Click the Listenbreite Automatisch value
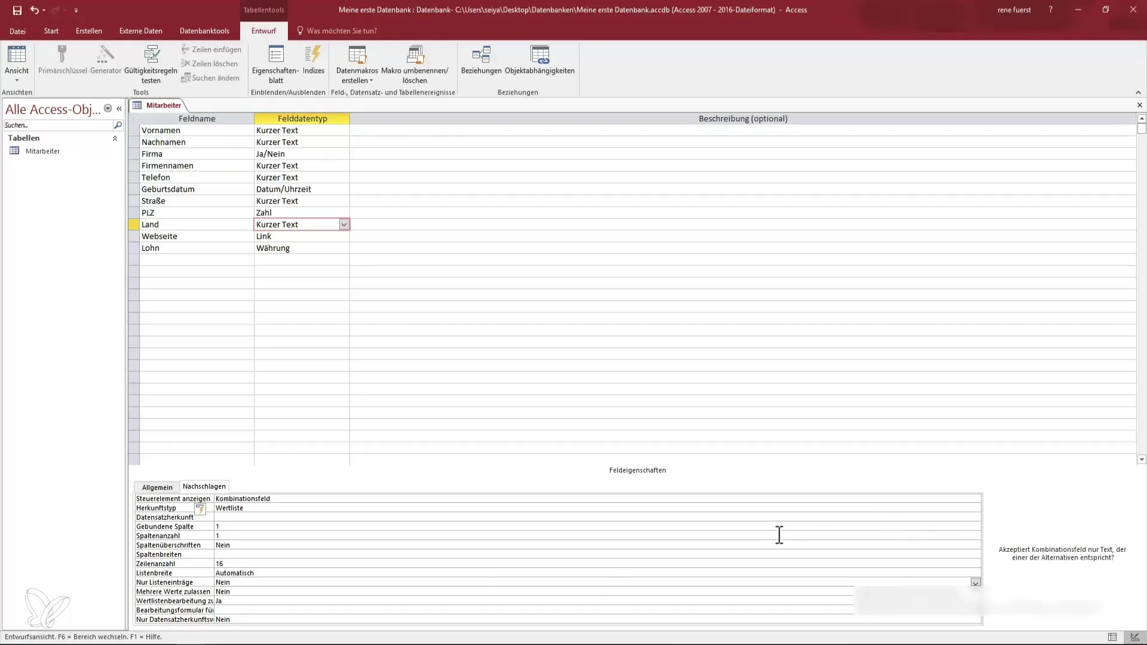The width and height of the screenshot is (1147, 645). point(235,573)
